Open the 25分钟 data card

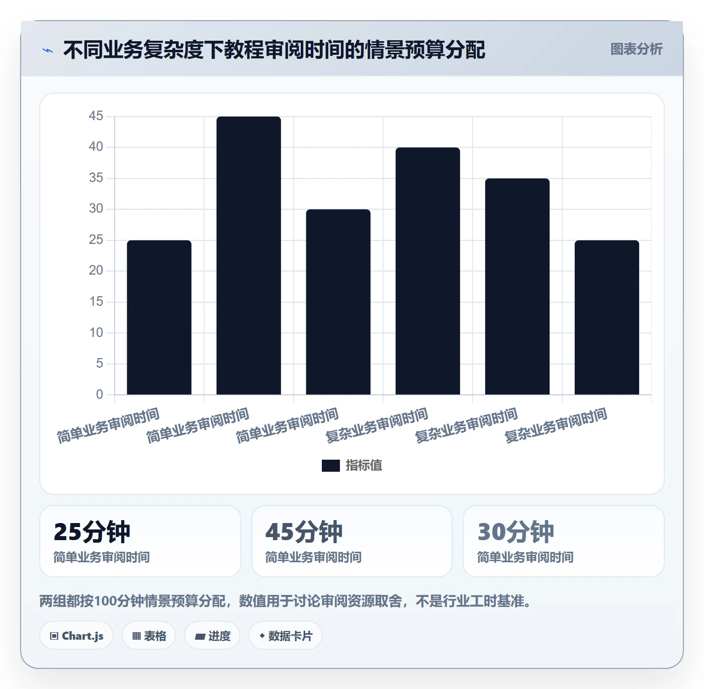pyautogui.click(x=140, y=541)
